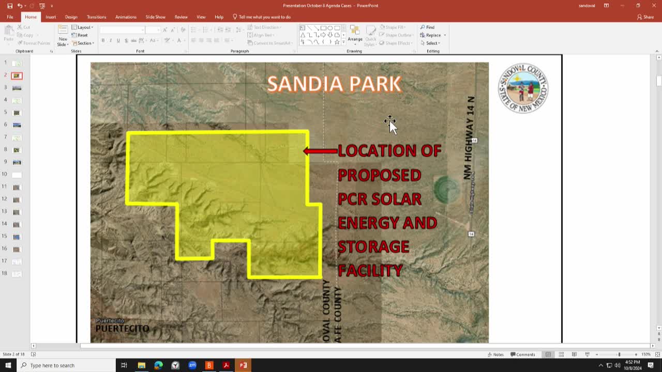The height and width of the screenshot is (372, 662).
Task: Click the Zoom Out minus control
Action: [x=597, y=354]
